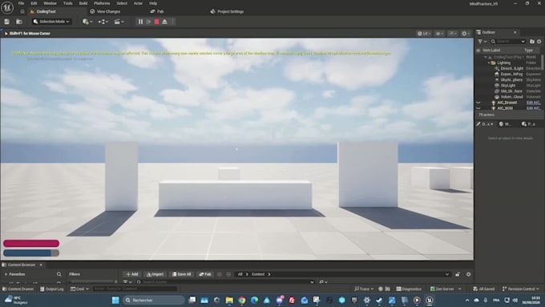Click the blue stamina bar in viewport
This screenshot has height=307, width=545.
tap(31, 253)
